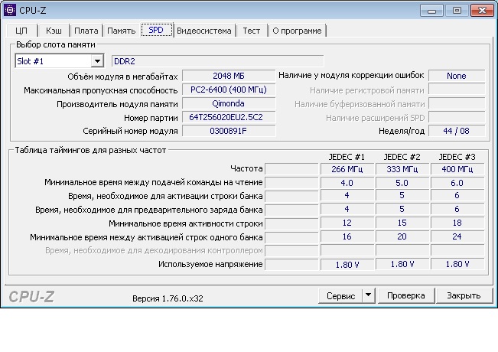This screenshot has height=352, width=498.
Task: Click the value 15 in JEDEC #2
Action: point(402,223)
